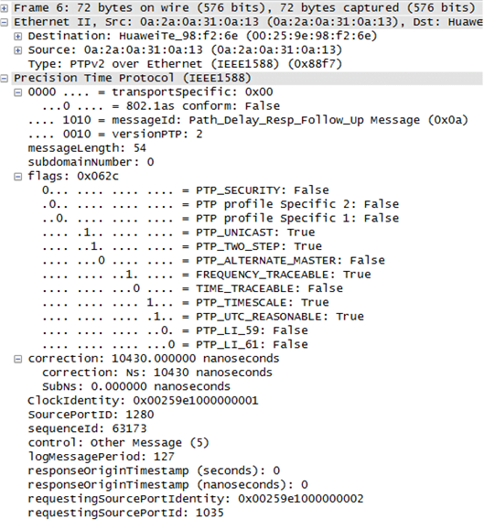The image size is (484, 530).
Task: Select the logMessagePeriod: 127 field
Action: [101, 457]
